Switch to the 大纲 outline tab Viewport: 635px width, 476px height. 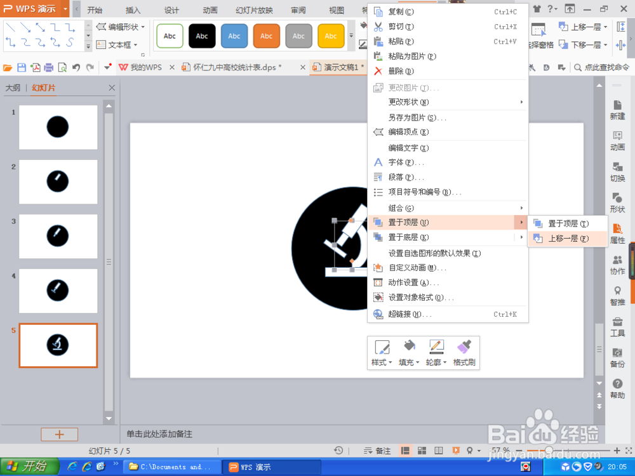13,88
